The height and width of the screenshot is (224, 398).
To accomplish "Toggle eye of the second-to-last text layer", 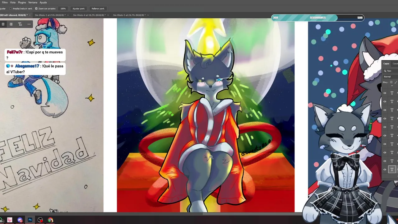I will pyautogui.click(x=385, y=161).
